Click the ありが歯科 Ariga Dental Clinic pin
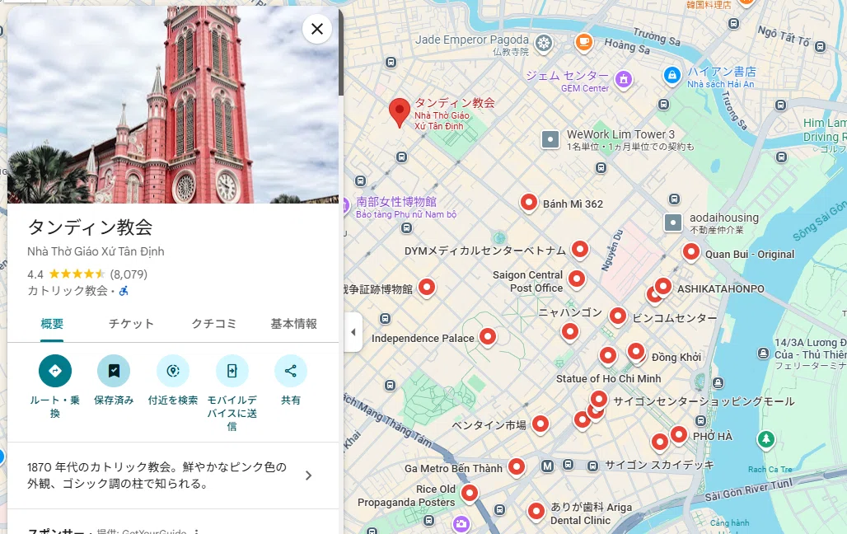The image size is (847, 534). (x=536, y=511)
